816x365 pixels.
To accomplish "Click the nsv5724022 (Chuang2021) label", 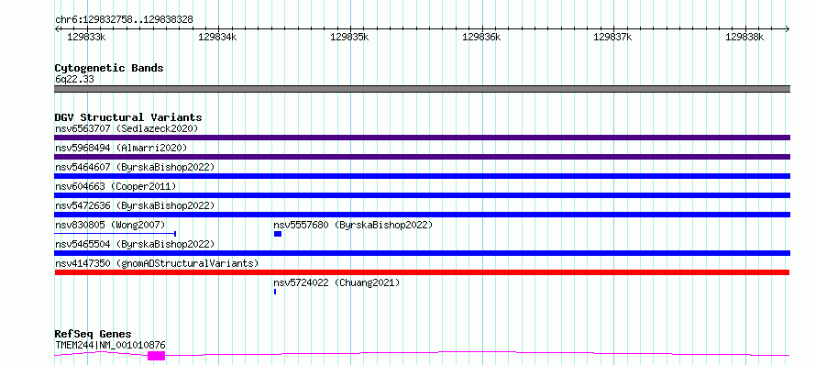I will click(x=336, y=282).
